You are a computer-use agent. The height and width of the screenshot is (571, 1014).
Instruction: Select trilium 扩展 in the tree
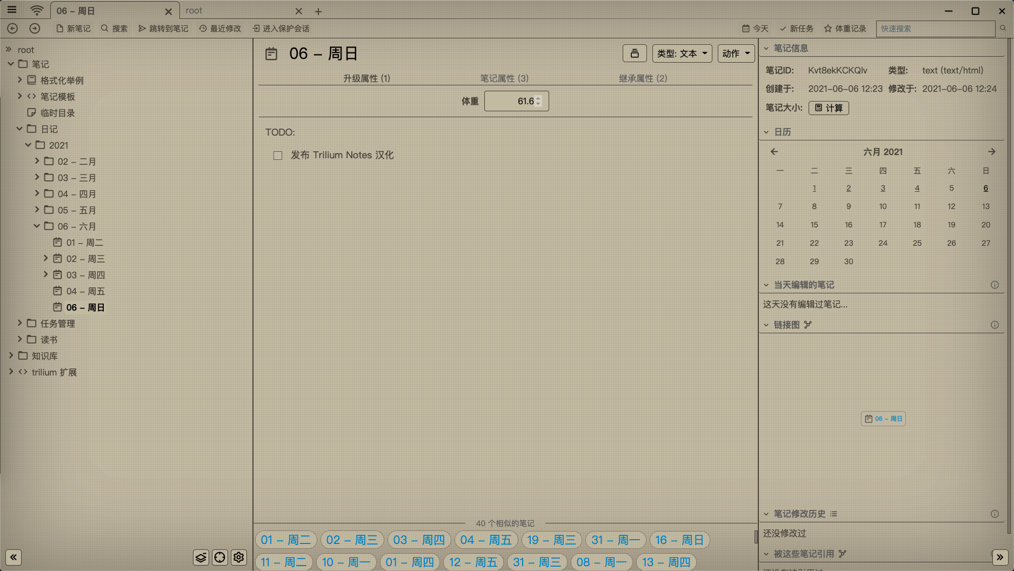click(x=54, y=372)
